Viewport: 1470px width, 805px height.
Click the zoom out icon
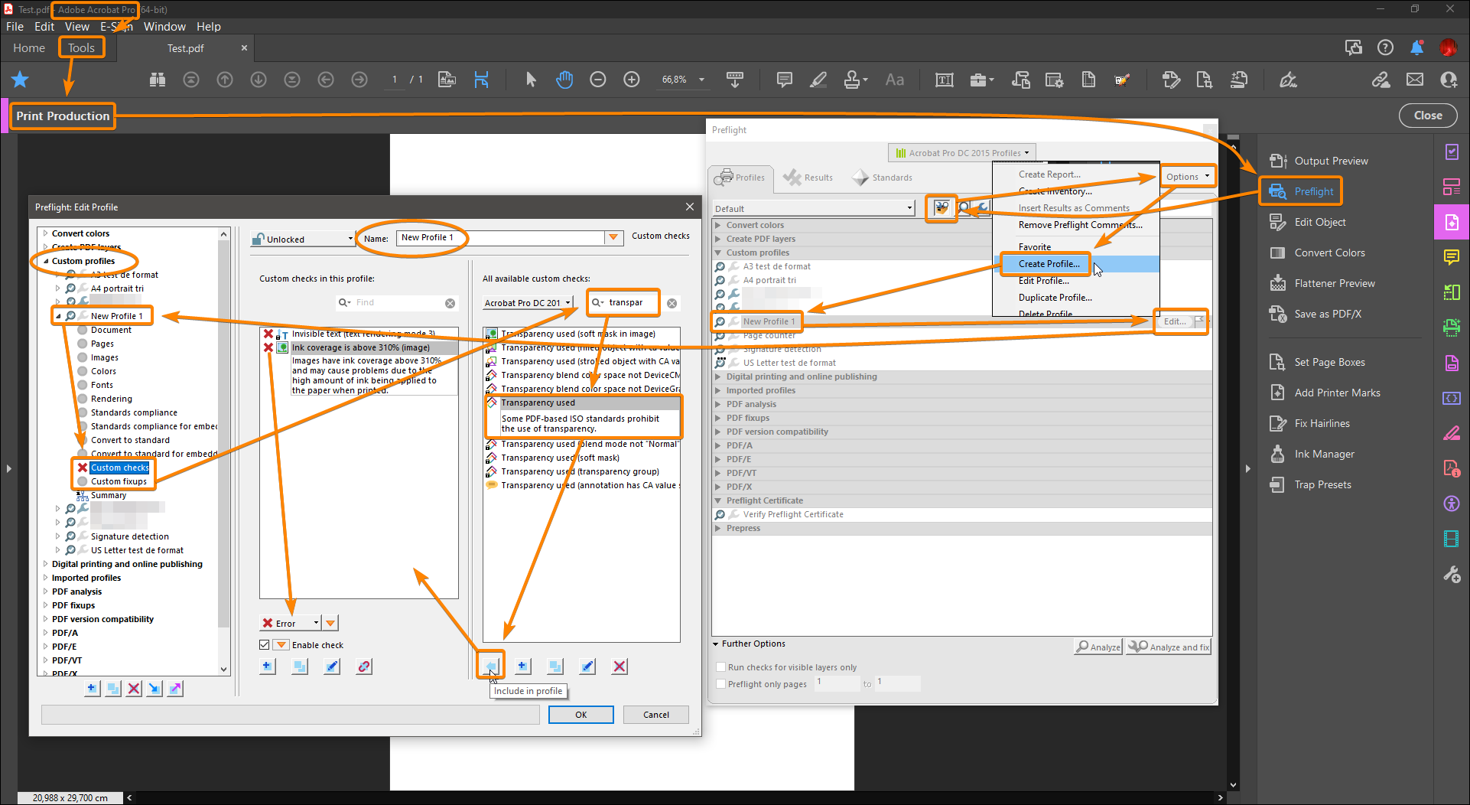click(x=597, y=79)
